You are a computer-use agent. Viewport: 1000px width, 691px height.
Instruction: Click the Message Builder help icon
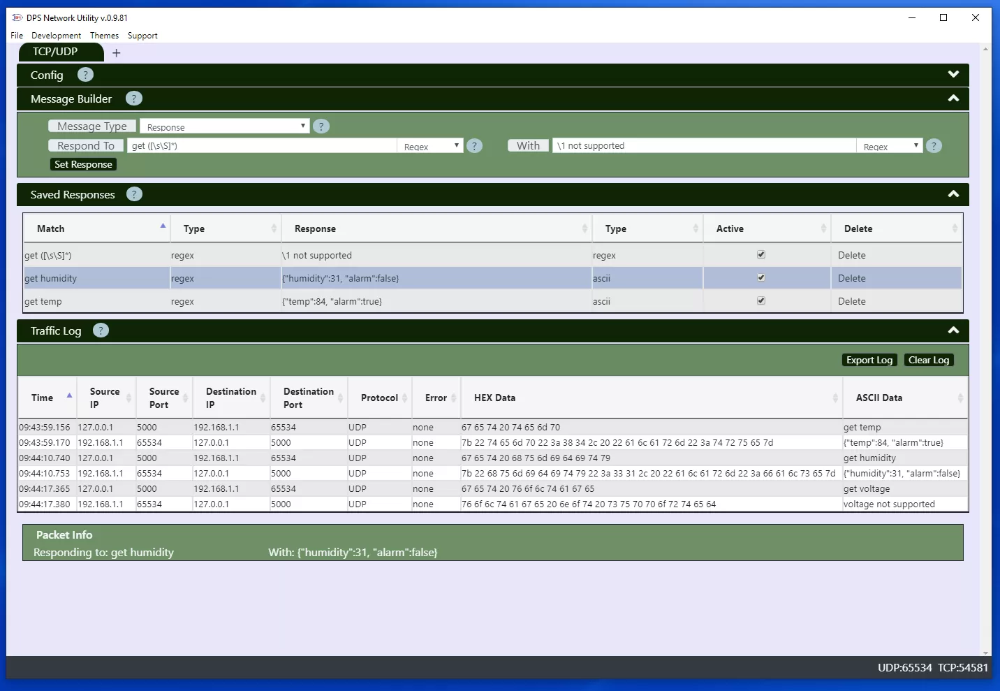click(133, 99)
